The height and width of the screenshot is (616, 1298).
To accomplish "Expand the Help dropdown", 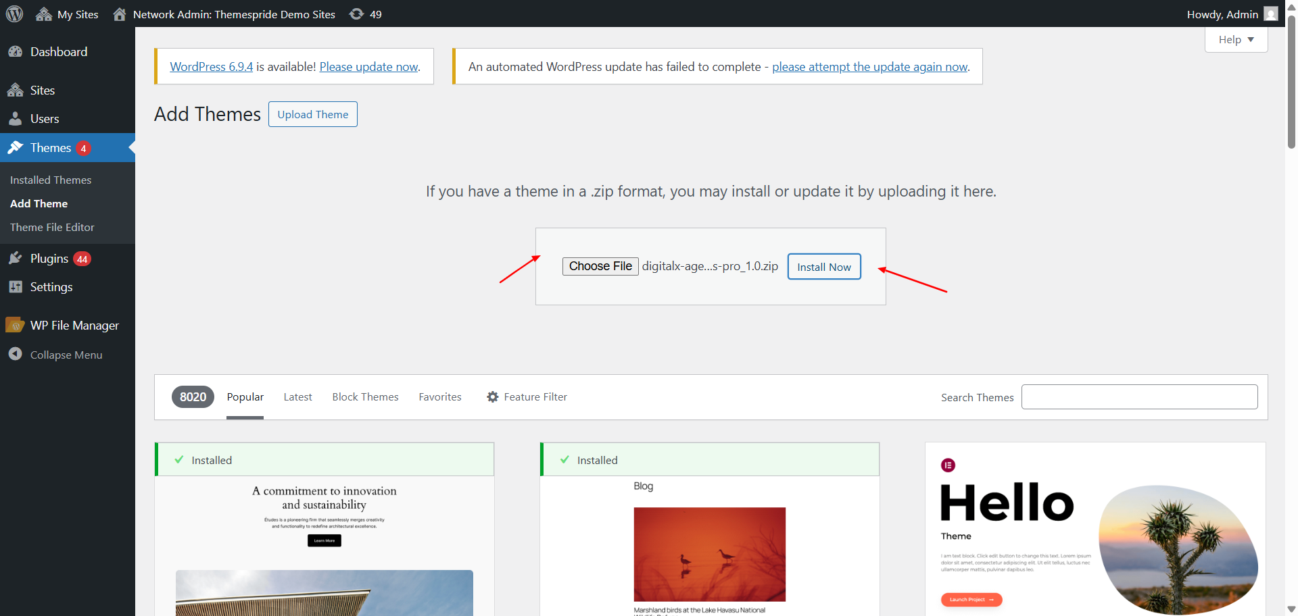I will pos(1236,39).
